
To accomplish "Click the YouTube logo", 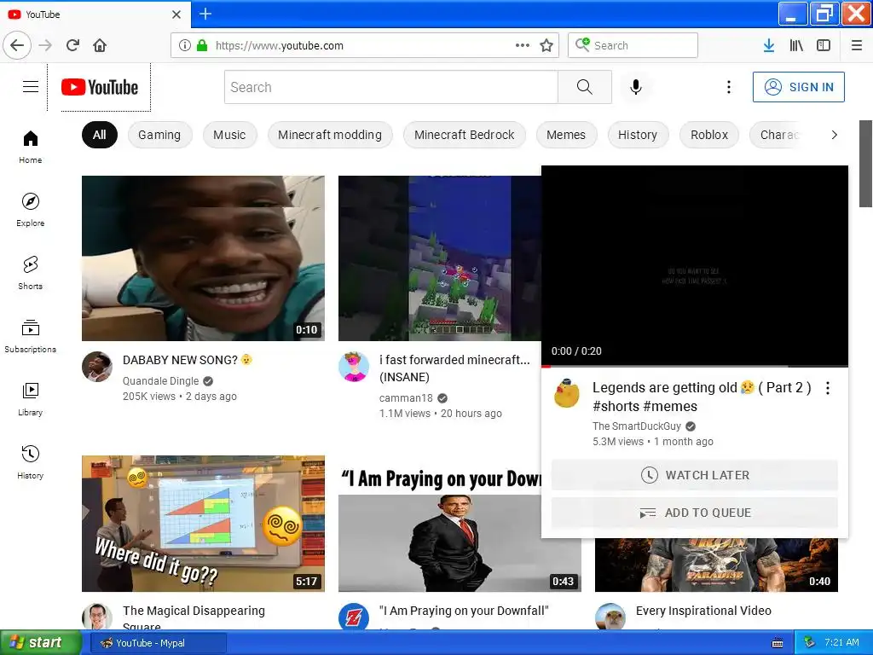I will (x=99, y=87).
